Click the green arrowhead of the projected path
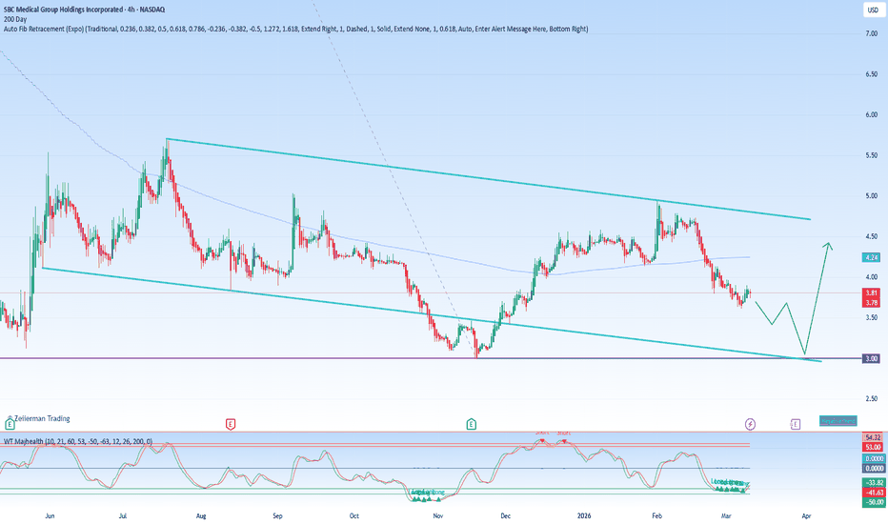The height and width of the screenshot is (524, 888). point(830,247)
